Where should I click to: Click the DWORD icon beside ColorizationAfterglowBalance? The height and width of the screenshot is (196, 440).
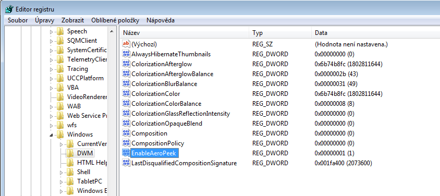(x=126, y=73)
